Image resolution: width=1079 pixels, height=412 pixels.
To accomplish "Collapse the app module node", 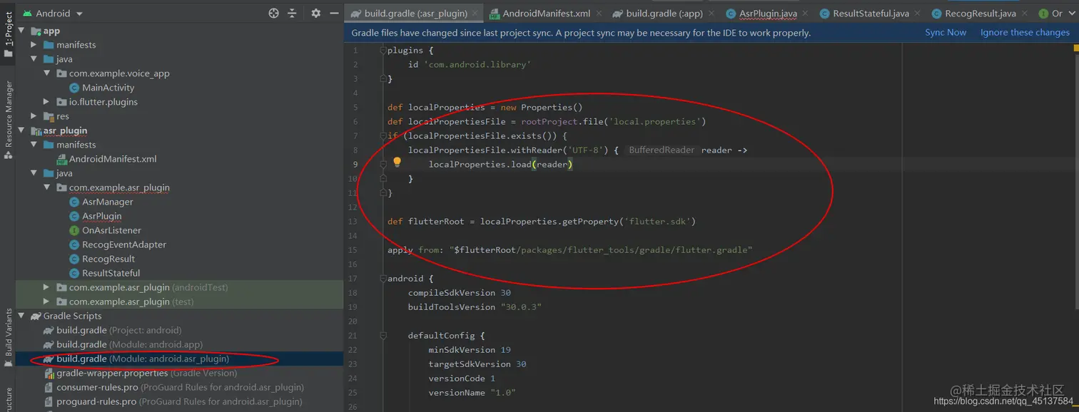I will click(x=21, y=31).
